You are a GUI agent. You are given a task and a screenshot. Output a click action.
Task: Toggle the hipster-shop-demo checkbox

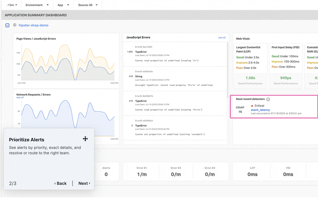(7, 25)
